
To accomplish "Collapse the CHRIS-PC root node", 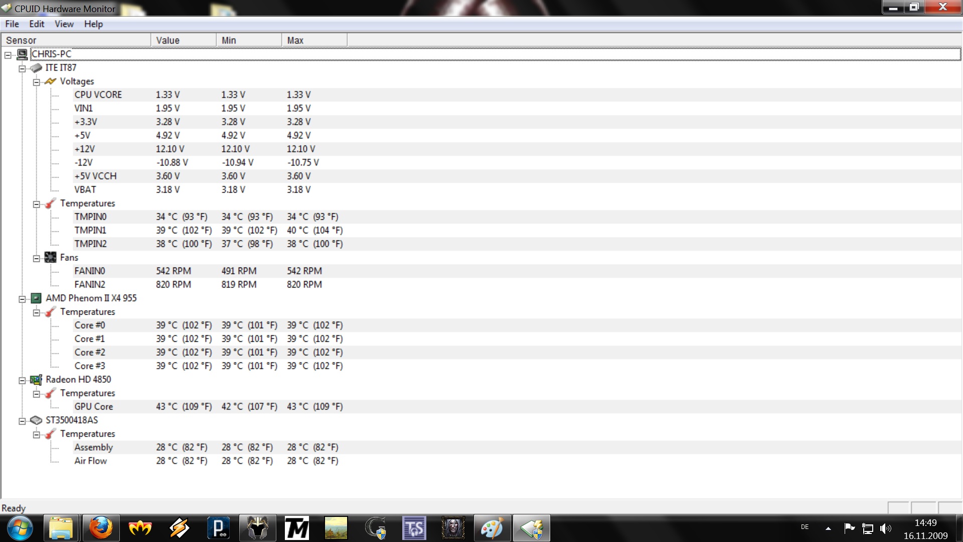I will [x=8, y=55].
